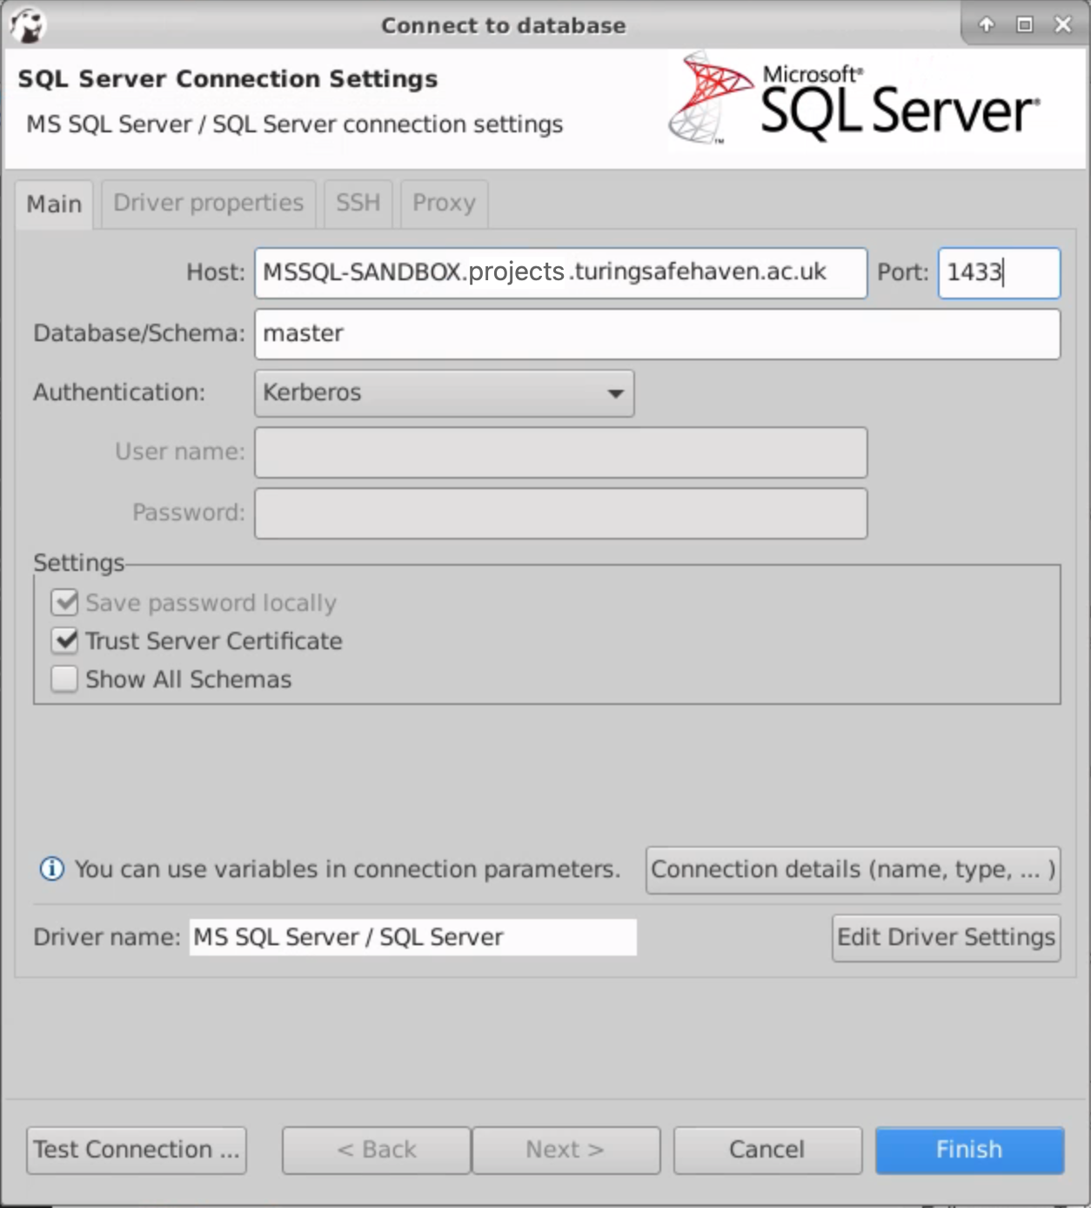Open the Authentication dropdown showing Kerberos

(444, 393)
